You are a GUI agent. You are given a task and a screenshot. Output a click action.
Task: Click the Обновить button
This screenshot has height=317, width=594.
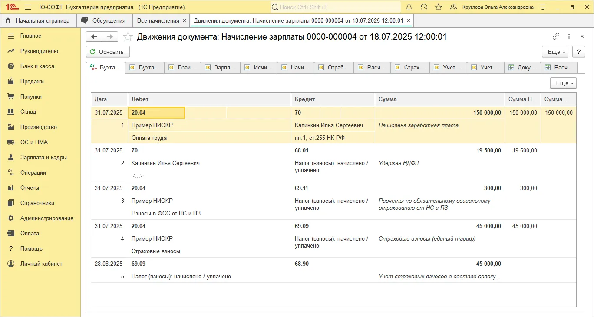[x=108, y=52]
